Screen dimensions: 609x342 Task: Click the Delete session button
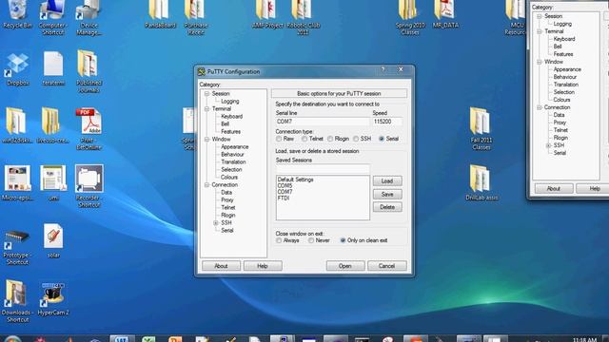(387, 207)
